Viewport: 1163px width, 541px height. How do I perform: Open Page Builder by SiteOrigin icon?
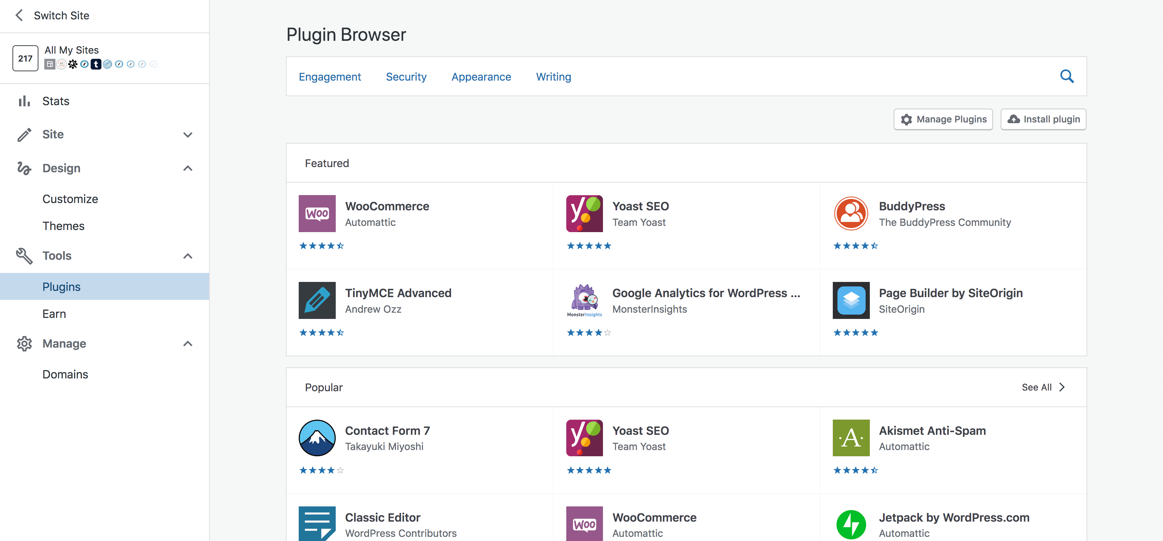coord(850,300)
